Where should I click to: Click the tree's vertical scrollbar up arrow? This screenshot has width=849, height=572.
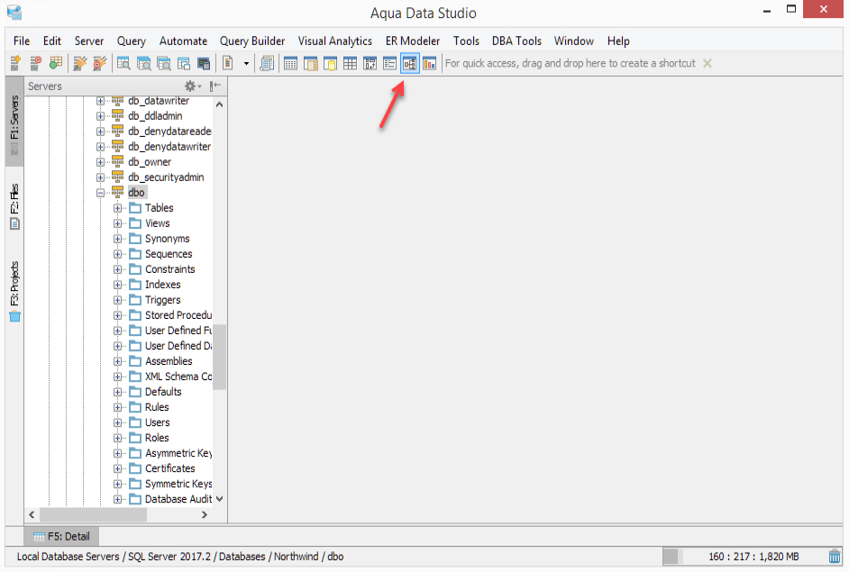point(219,104)
